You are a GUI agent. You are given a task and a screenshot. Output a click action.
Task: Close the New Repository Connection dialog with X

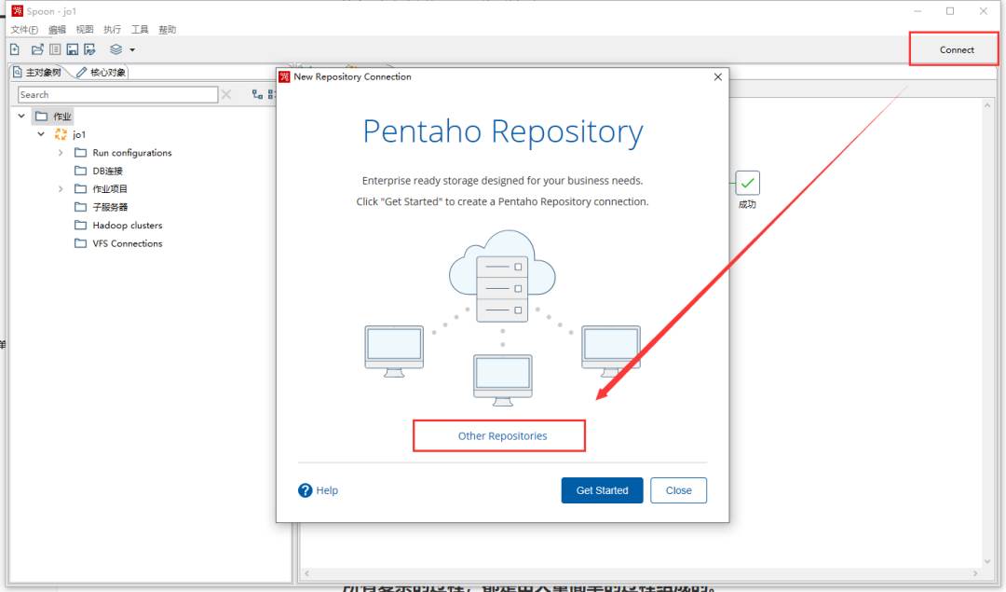tap(718, 77)
